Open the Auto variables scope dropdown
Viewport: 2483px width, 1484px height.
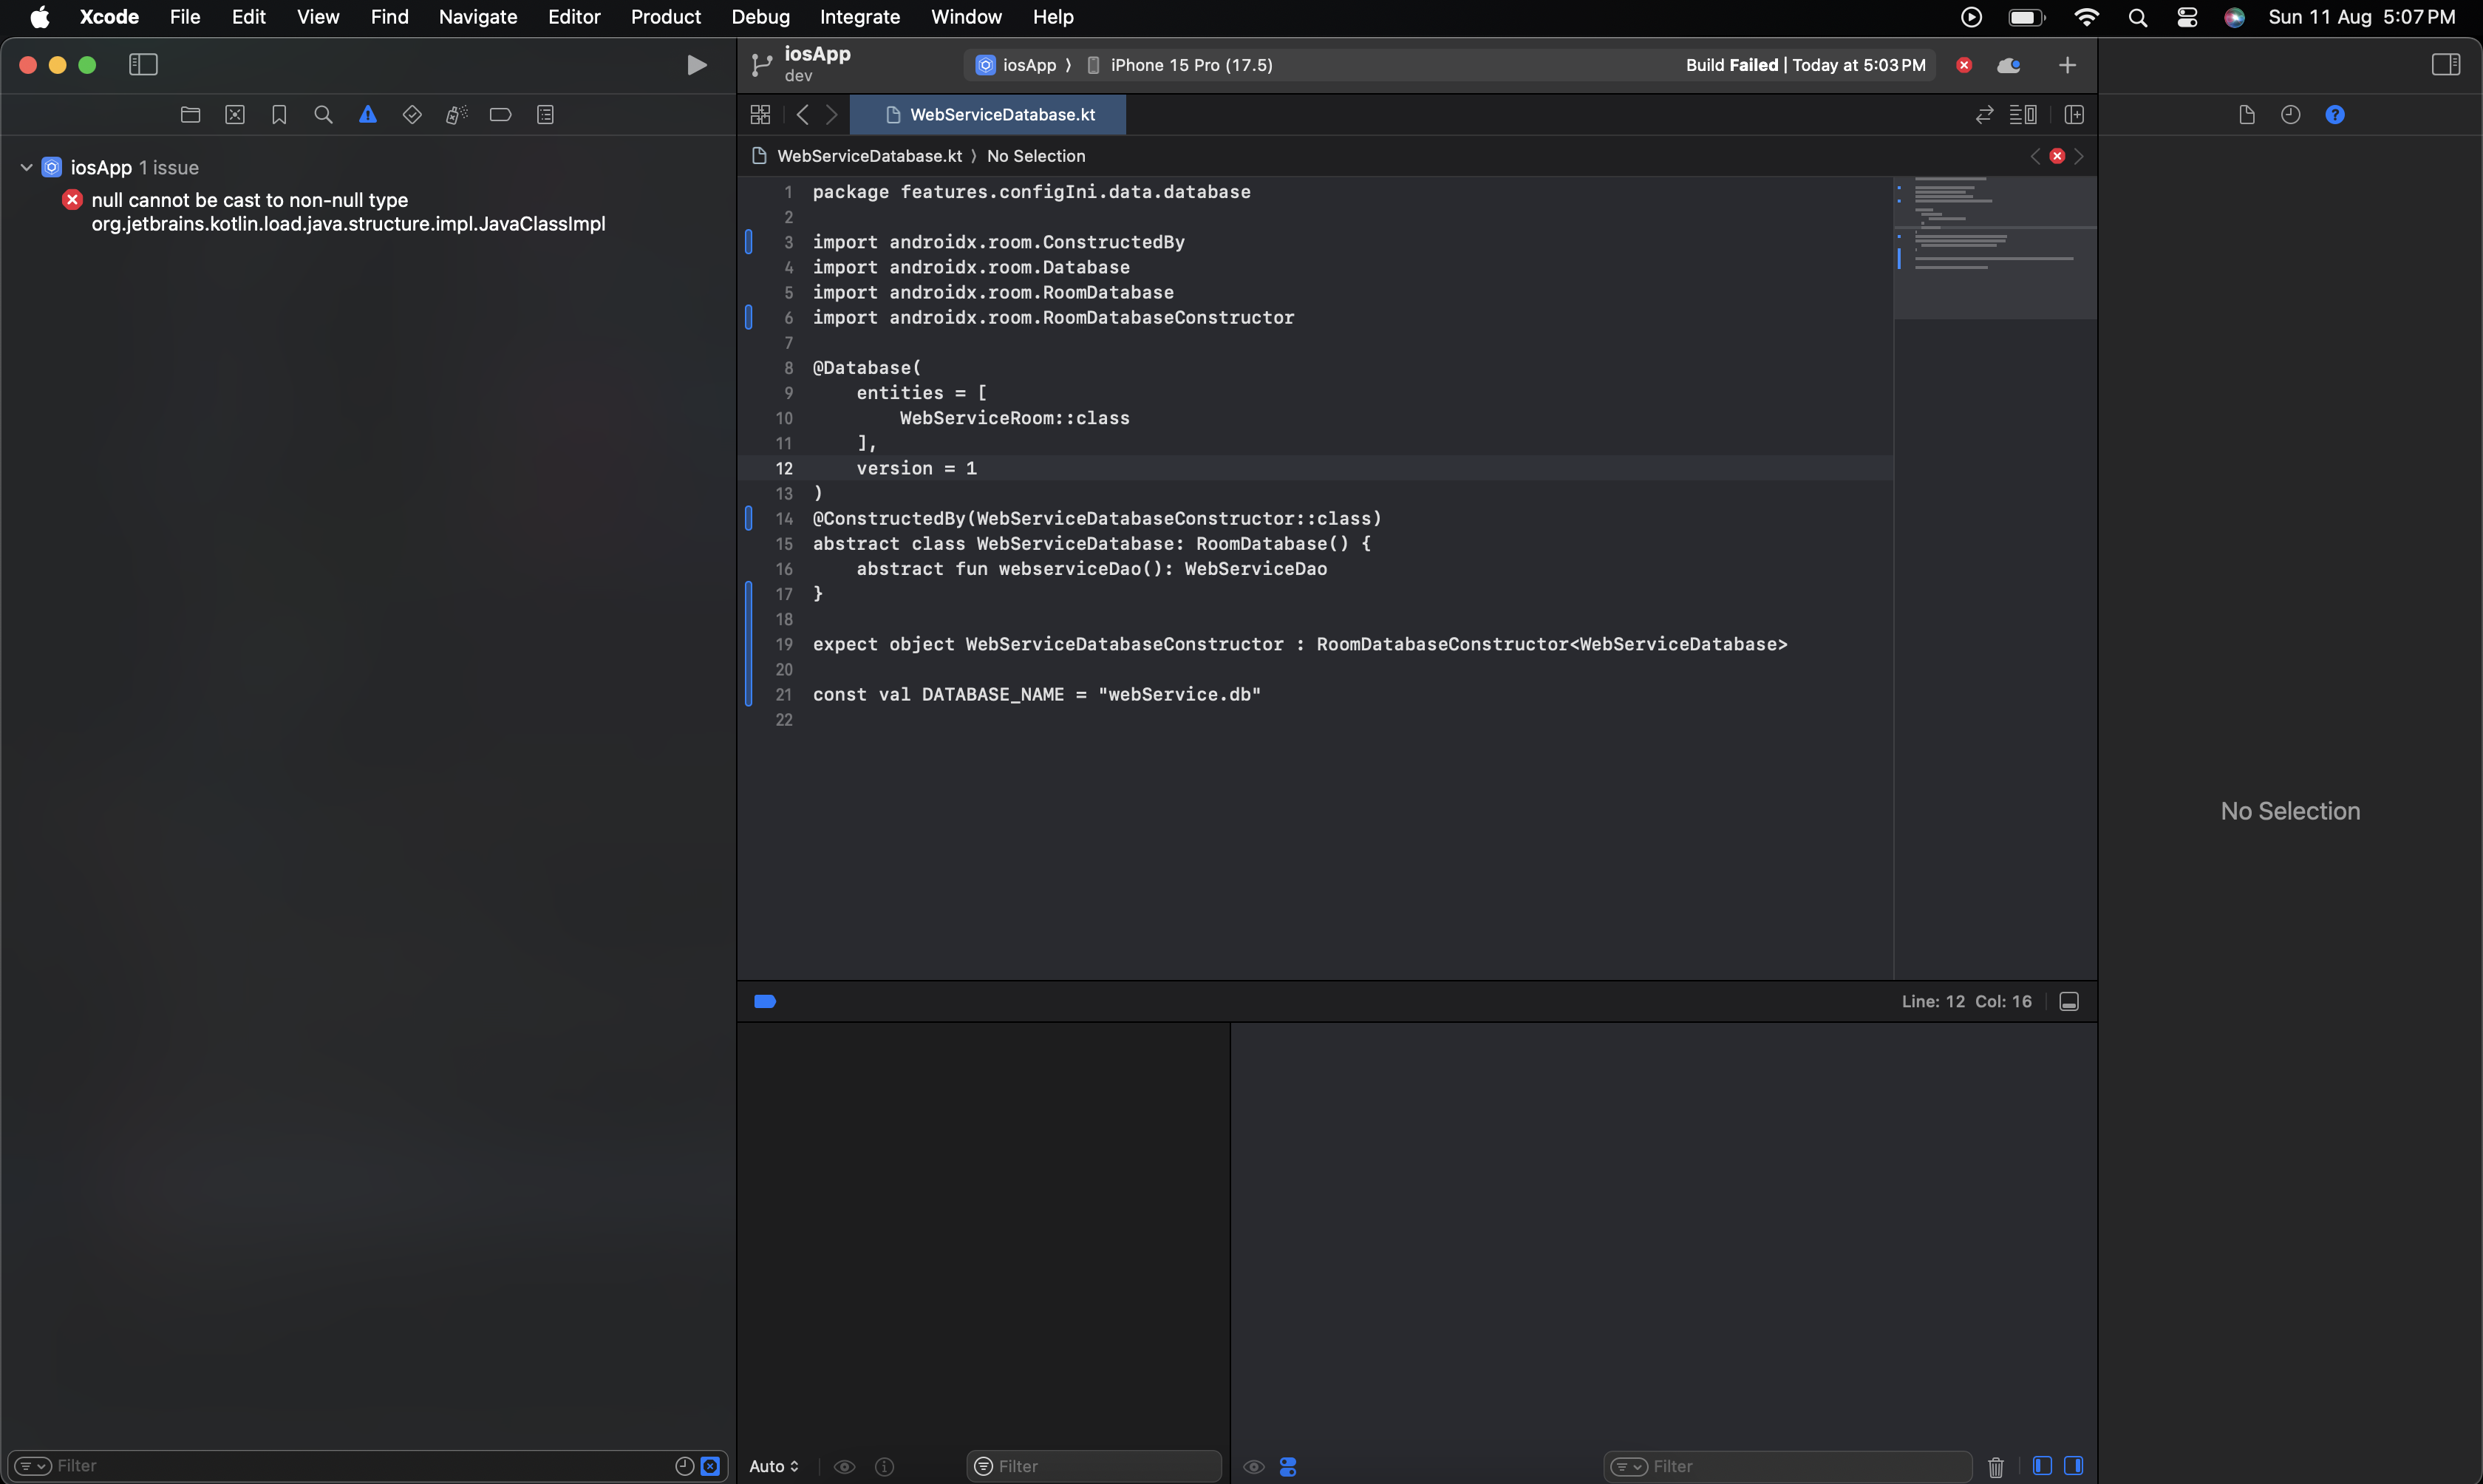774,1466
